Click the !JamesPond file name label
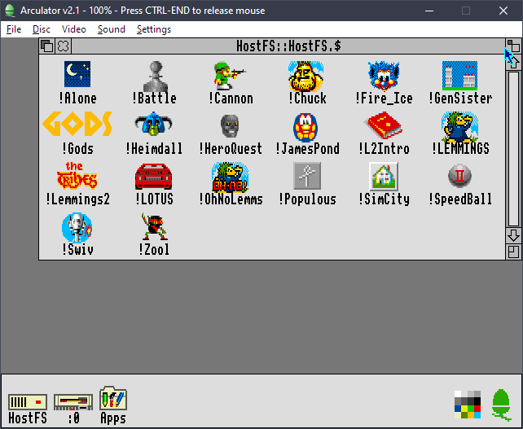The image size is (523, 429). [x=307, y=149]
